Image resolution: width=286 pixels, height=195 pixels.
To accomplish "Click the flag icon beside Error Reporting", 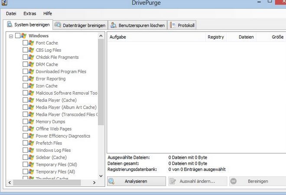I will tap(31, 79).
